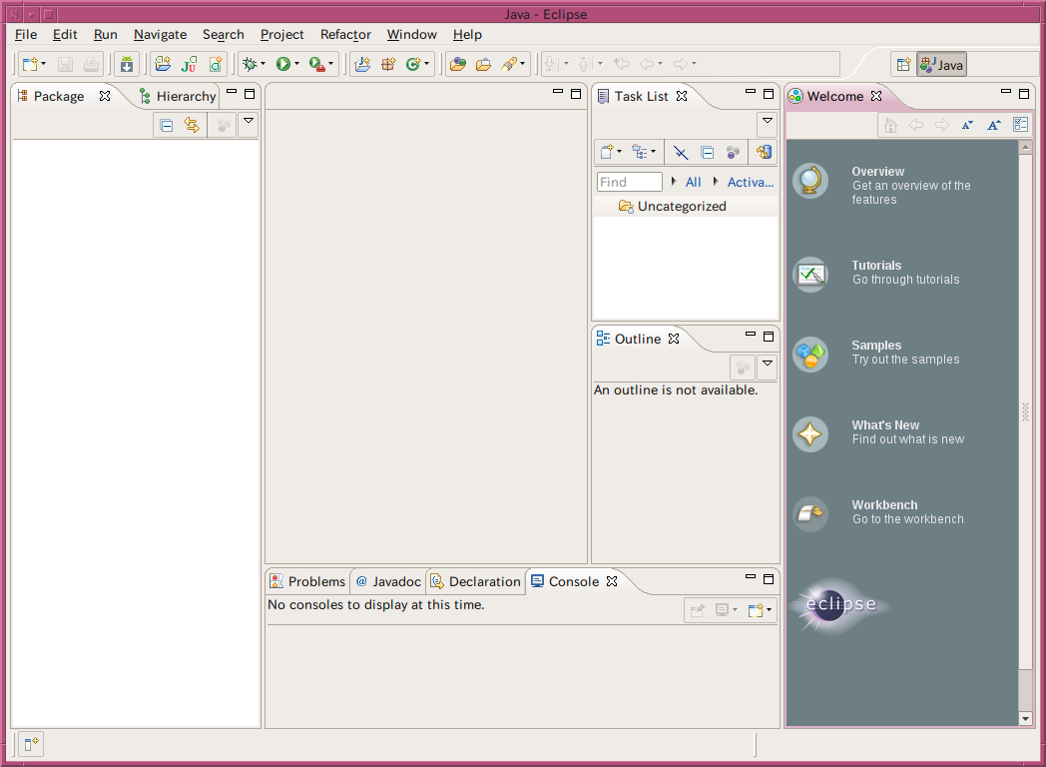Click New Task icon in Task List
Viewport: 1046px width, 767px height.
607,152
